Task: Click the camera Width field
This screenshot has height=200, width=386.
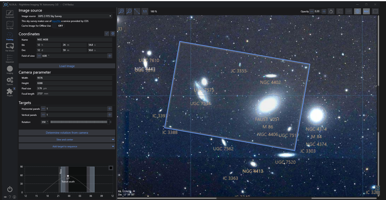Action: coord(75,78)
